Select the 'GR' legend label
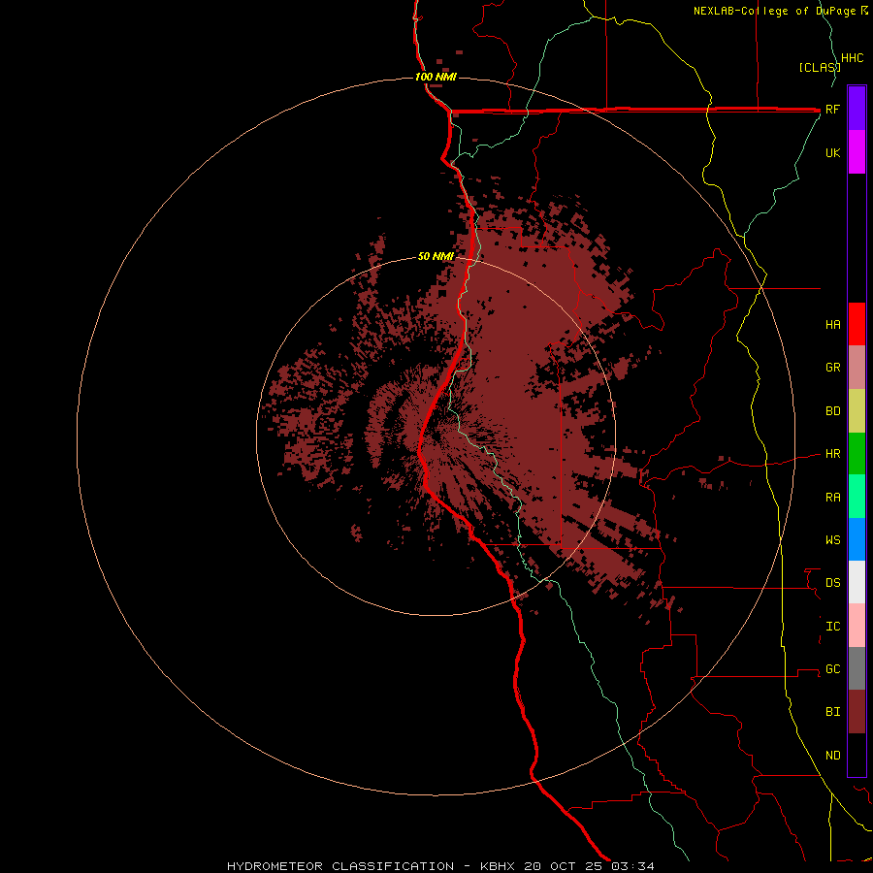This screenshot has width=873, height=873. tap(832, 368)
